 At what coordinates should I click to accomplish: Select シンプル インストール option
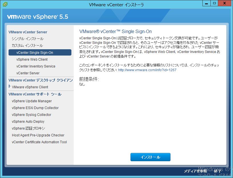(x=27, y=39)
